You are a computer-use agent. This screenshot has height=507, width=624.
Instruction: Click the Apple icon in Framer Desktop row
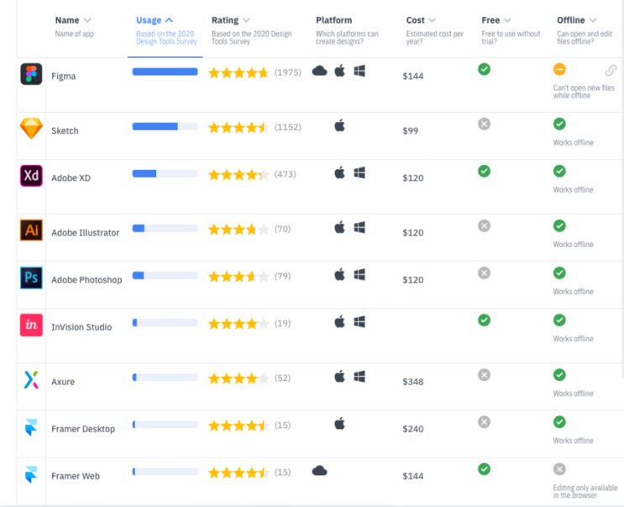tap(339, 424)
